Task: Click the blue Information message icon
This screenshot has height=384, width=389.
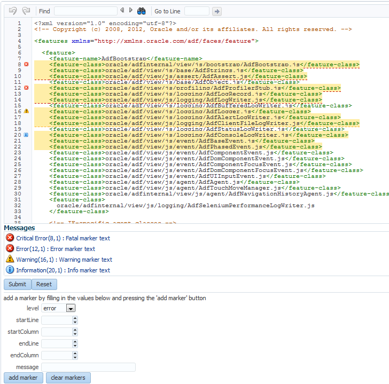Action: [10, 270]
